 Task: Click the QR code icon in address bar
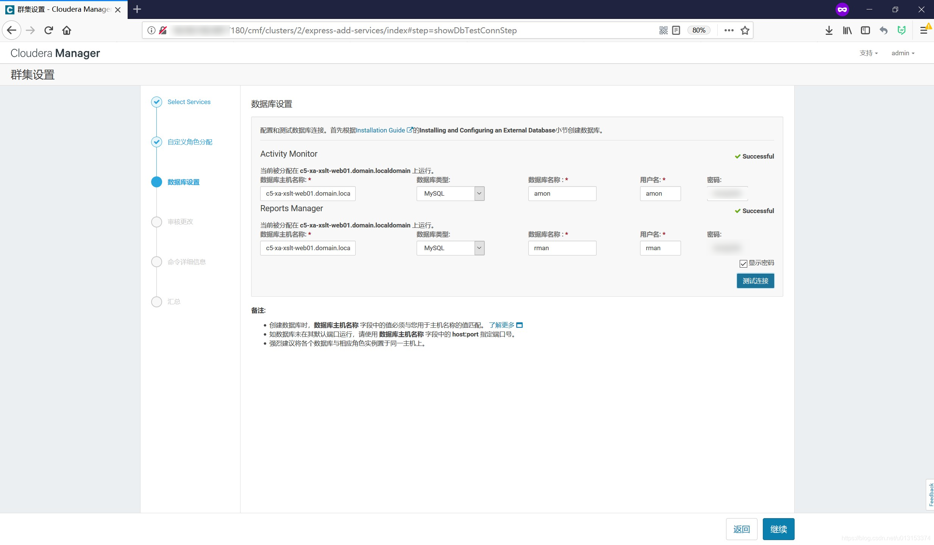(x=663, y=30)
